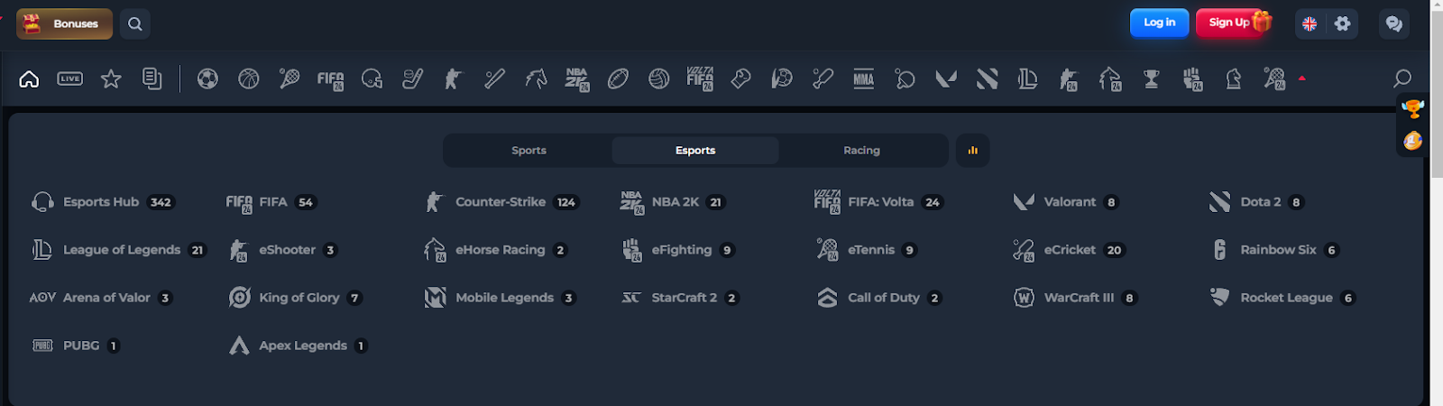
Task: Open Arena of Valor entry
Action: point(100,298)
